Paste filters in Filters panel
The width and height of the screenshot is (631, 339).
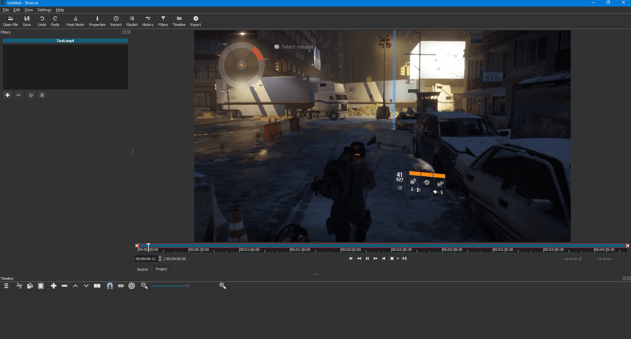42,95
